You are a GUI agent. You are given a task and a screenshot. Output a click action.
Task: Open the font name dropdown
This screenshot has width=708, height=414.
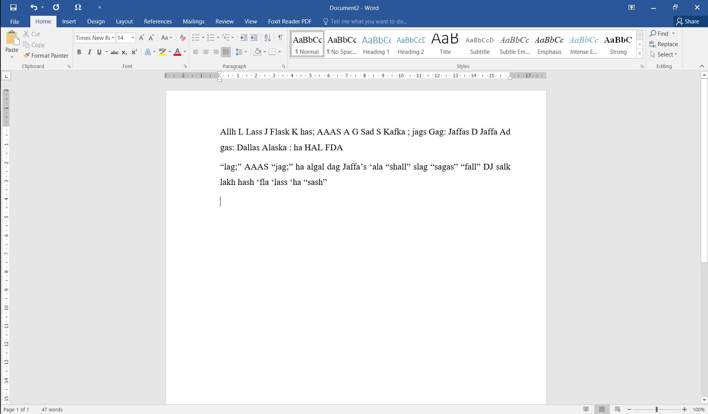[113, 38]
